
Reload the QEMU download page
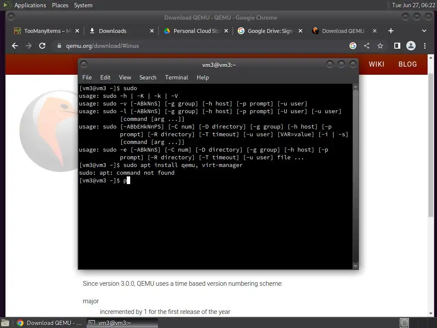[42, 46]
